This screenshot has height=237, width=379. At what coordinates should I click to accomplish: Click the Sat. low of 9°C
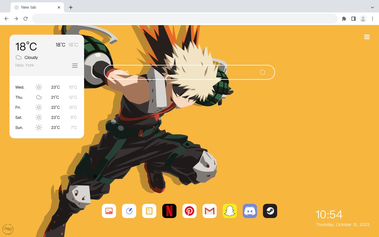(x=74, y=117)
